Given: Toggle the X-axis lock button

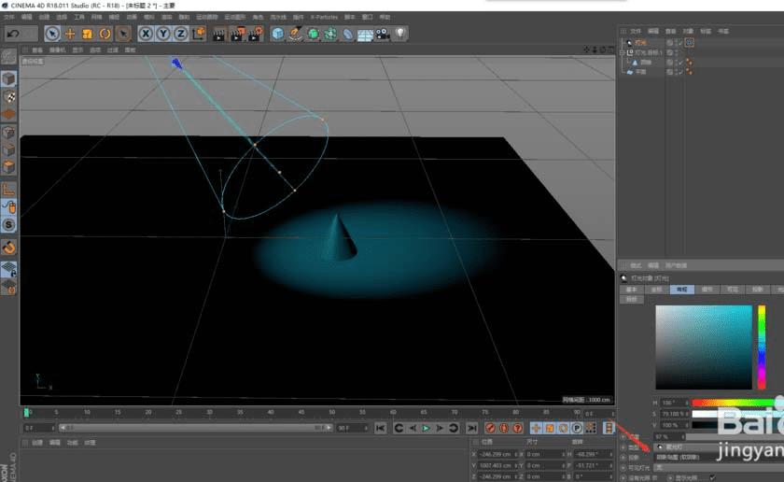Looking at the screenshot, I should [x=147, y=34].
